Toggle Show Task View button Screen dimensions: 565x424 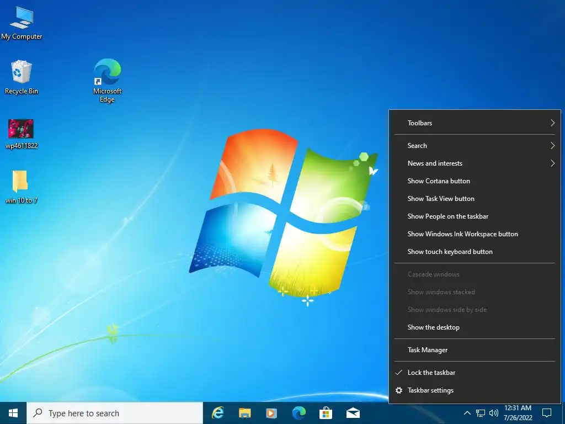[x=475, y=199]
